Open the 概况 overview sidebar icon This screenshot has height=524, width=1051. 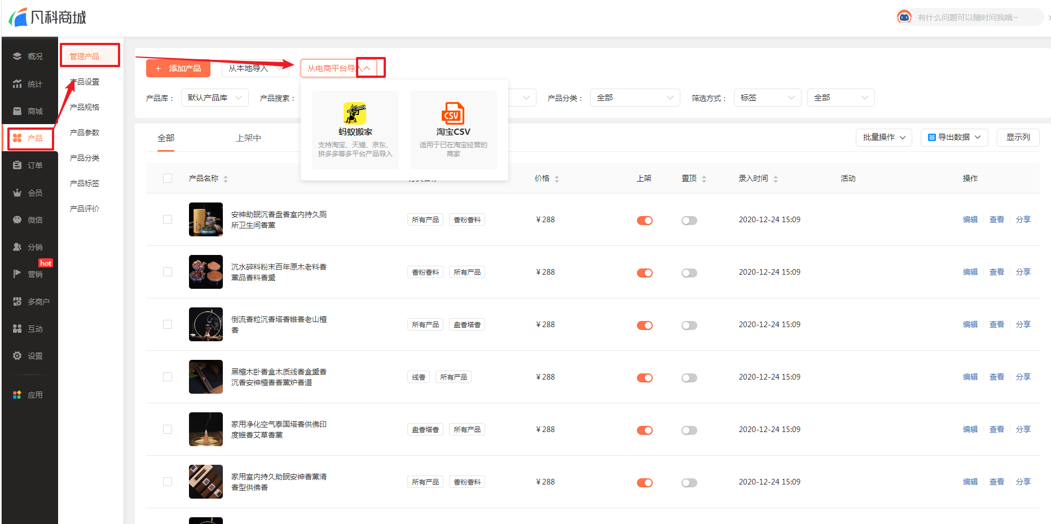click(x=17, y=56)
